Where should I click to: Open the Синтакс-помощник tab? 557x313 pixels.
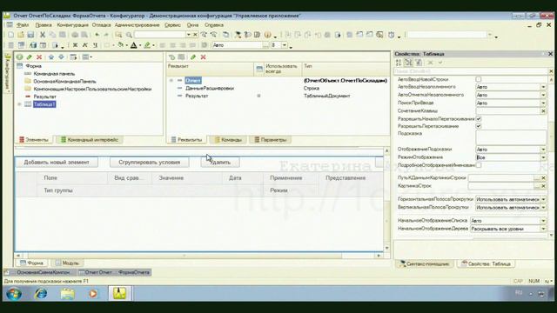425,264
